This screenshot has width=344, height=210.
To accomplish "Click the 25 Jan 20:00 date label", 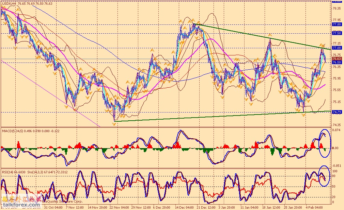I will 293,207.
